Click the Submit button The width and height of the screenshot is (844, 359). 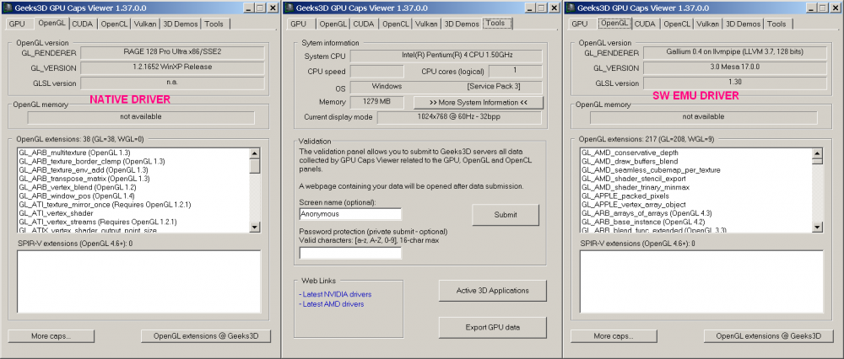[506, 215]
